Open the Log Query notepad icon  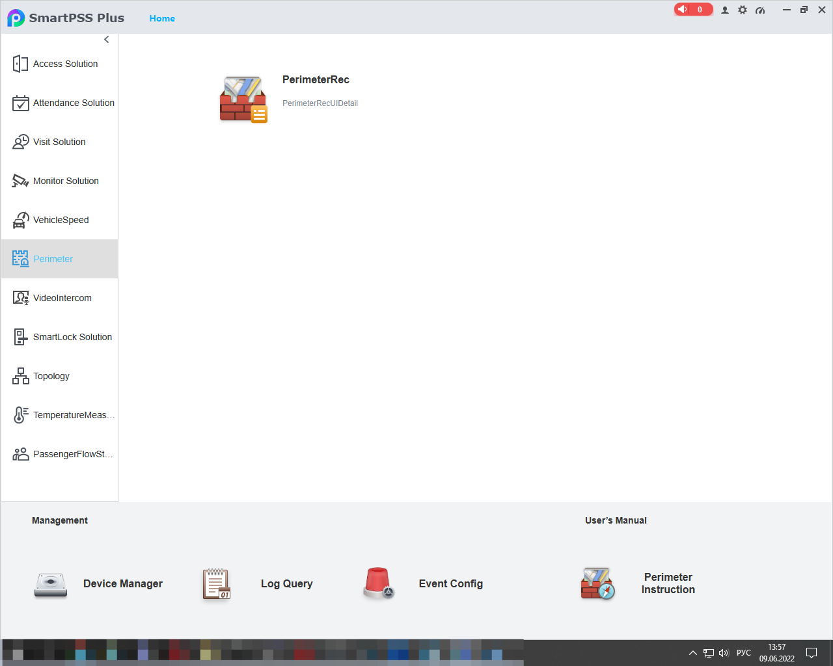click(x=217, y=584)
